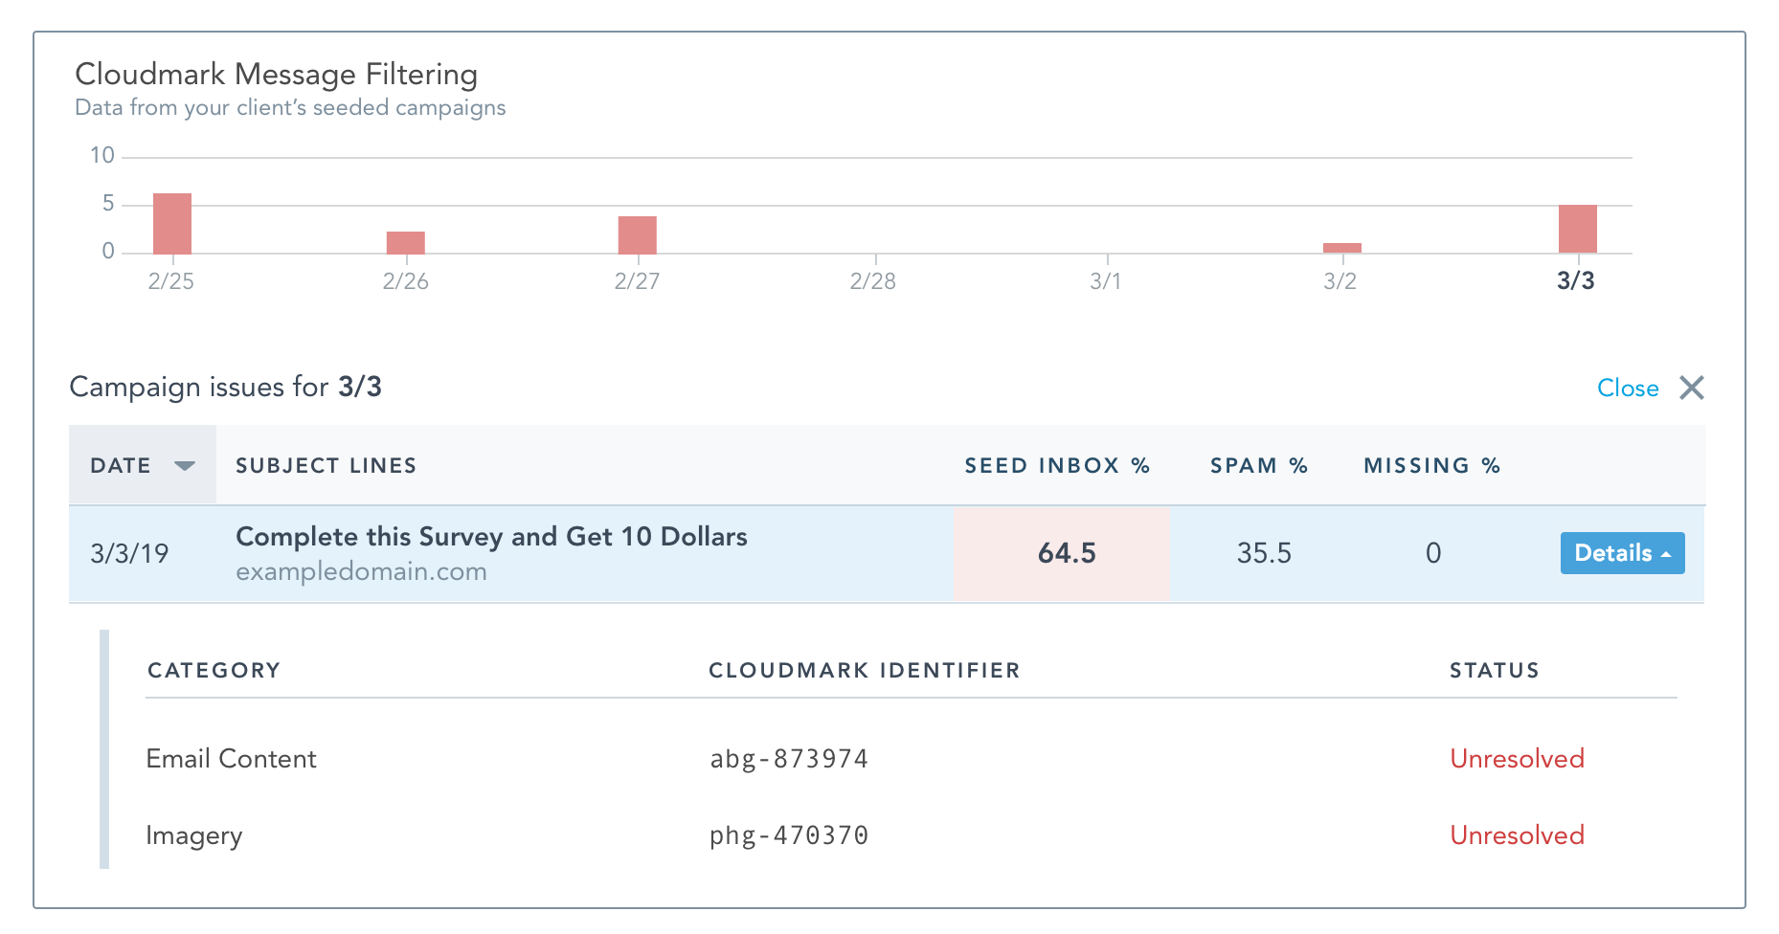1779x934 pixels.
Task: Click the SPAM % column header
Action: (x=1257, y=465)
